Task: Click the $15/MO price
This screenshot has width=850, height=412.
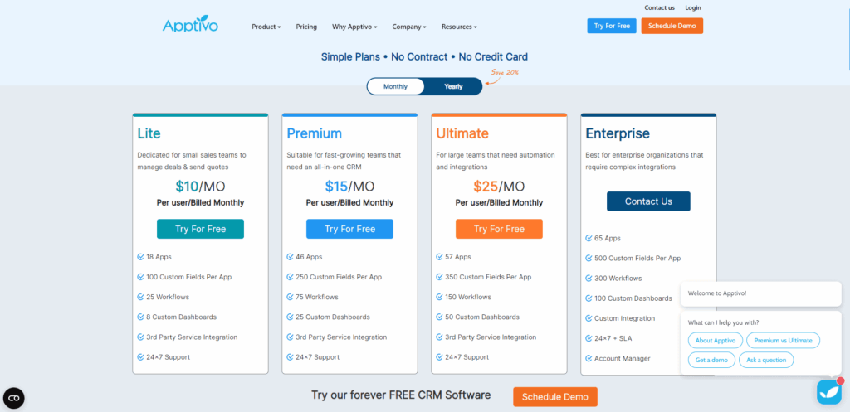Action: point(349,187)
